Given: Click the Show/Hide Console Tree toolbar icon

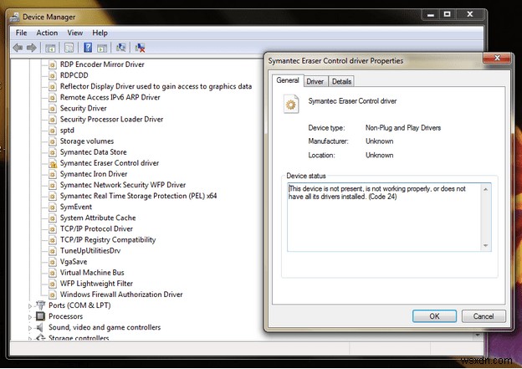Looking at the screenshot, I should tap(51, 48).
